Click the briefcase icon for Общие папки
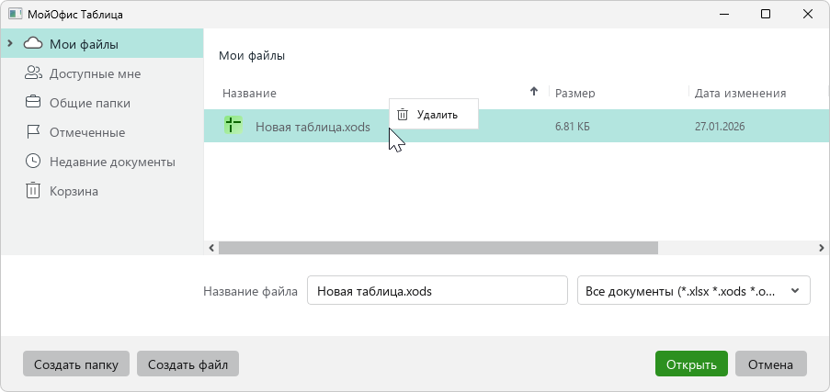Viewport: 830px width, 392px height. point(33,102)
